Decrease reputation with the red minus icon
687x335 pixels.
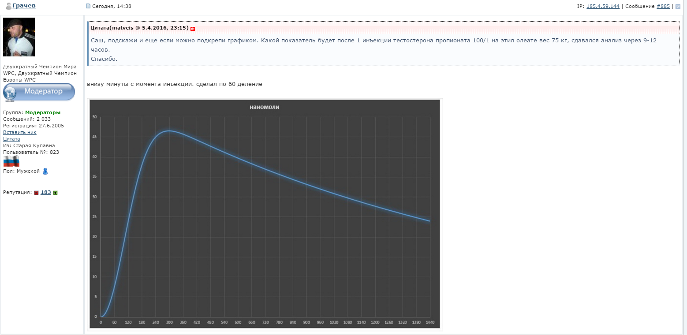tap(36, 193)
